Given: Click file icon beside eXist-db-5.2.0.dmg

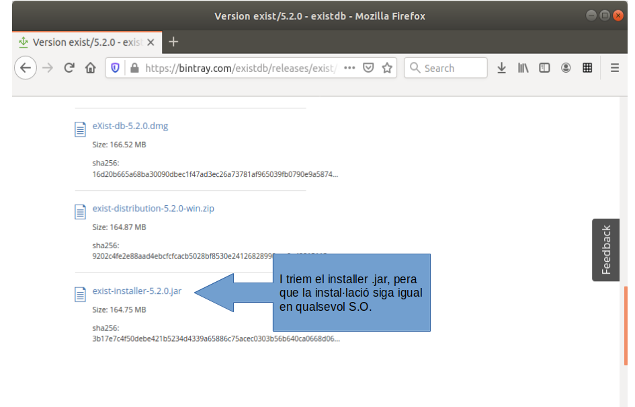Looking at the screenshot, I should point(80,129).
